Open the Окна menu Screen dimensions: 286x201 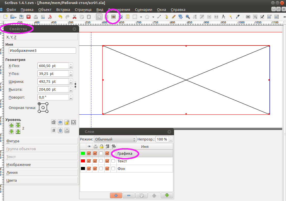click(x=162, y=10)
